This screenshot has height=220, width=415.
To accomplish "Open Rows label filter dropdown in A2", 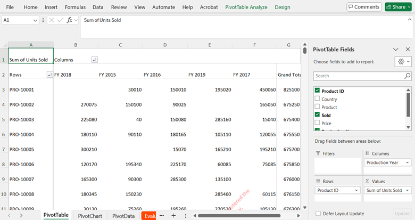I will pyautogui.click(x=49, y=75).
